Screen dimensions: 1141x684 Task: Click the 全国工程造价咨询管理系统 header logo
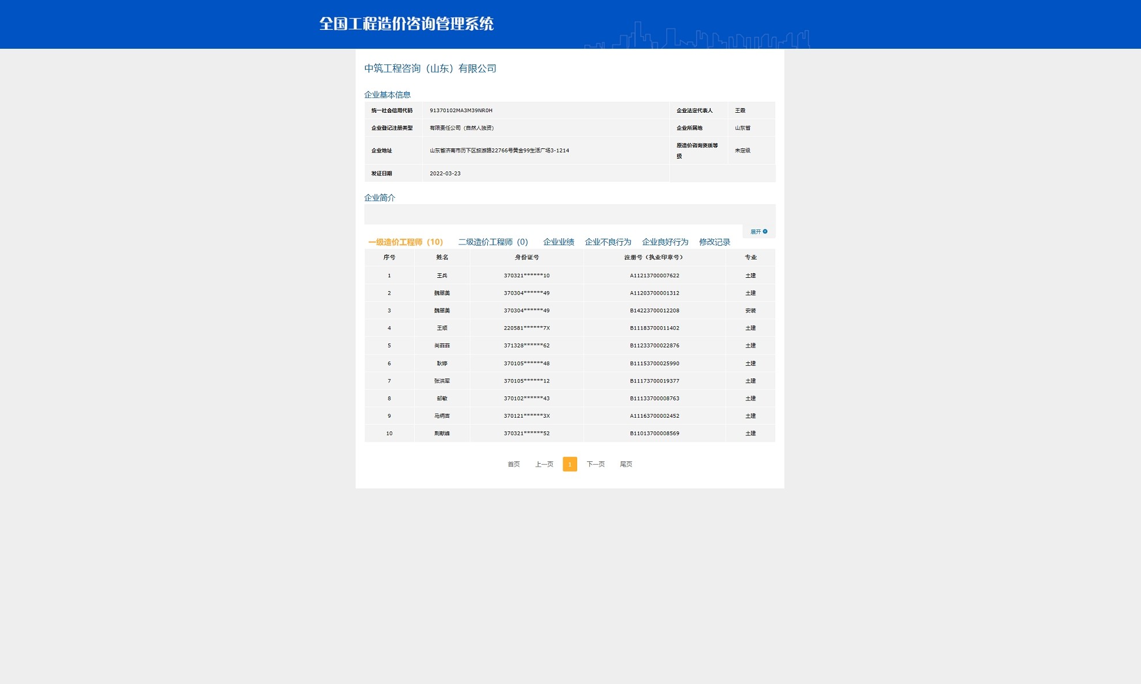[407, 25]
